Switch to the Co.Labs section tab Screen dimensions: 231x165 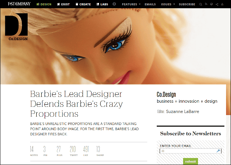[102, 4]
